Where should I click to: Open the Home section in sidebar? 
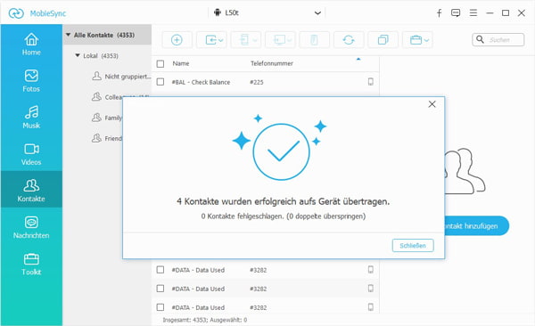(31, 45)
